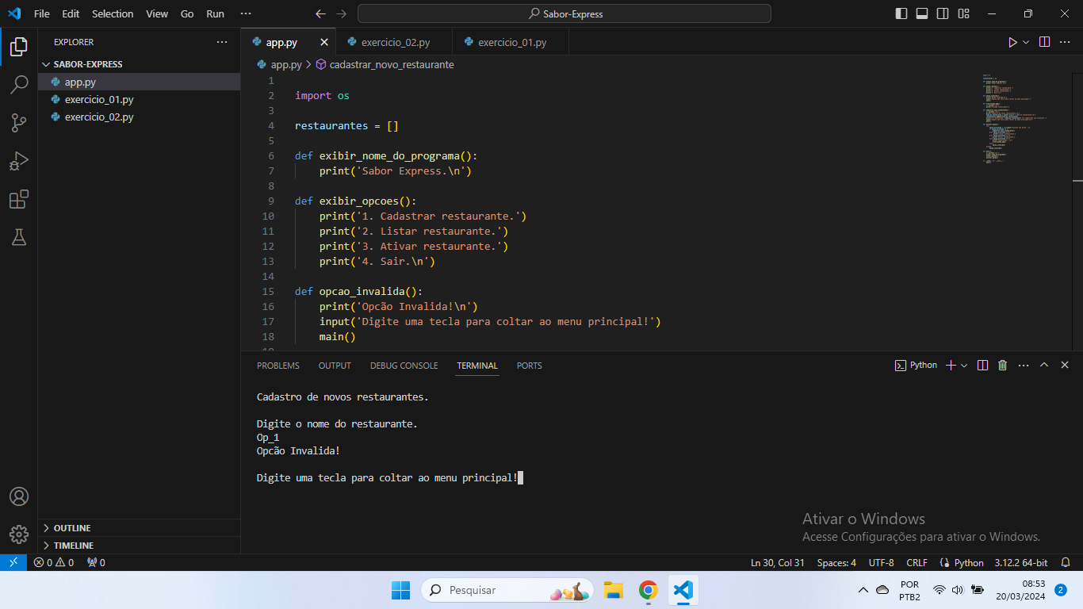Open the Accounts icon in activity bar
1083x609 pixels.
click(x=19, y=496)
